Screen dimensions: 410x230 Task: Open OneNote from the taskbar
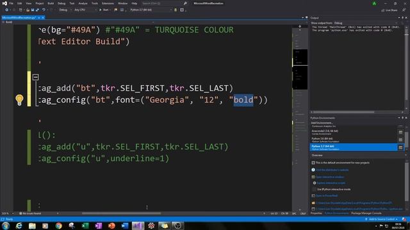click(98, 226)
